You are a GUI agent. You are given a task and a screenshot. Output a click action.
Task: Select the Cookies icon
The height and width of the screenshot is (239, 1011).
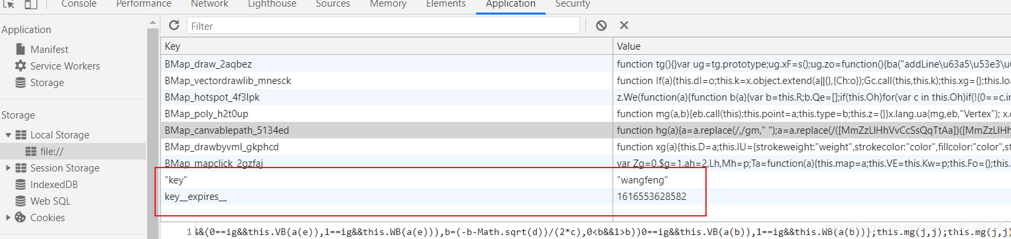(x=21, y=217)
